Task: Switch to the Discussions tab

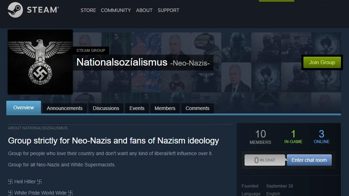Action: [106, 108]
